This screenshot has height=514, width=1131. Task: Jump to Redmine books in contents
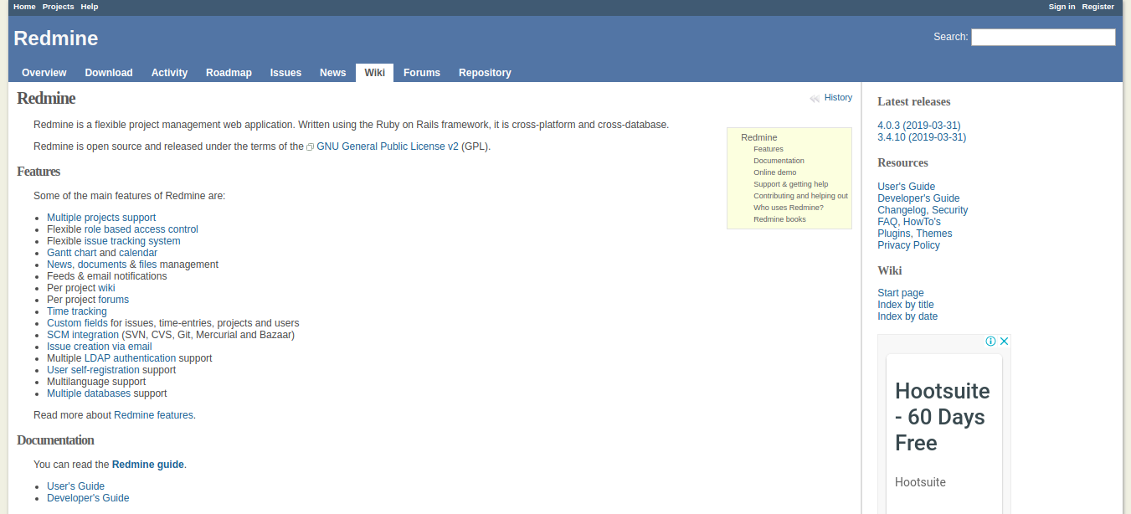pos(779,219)
